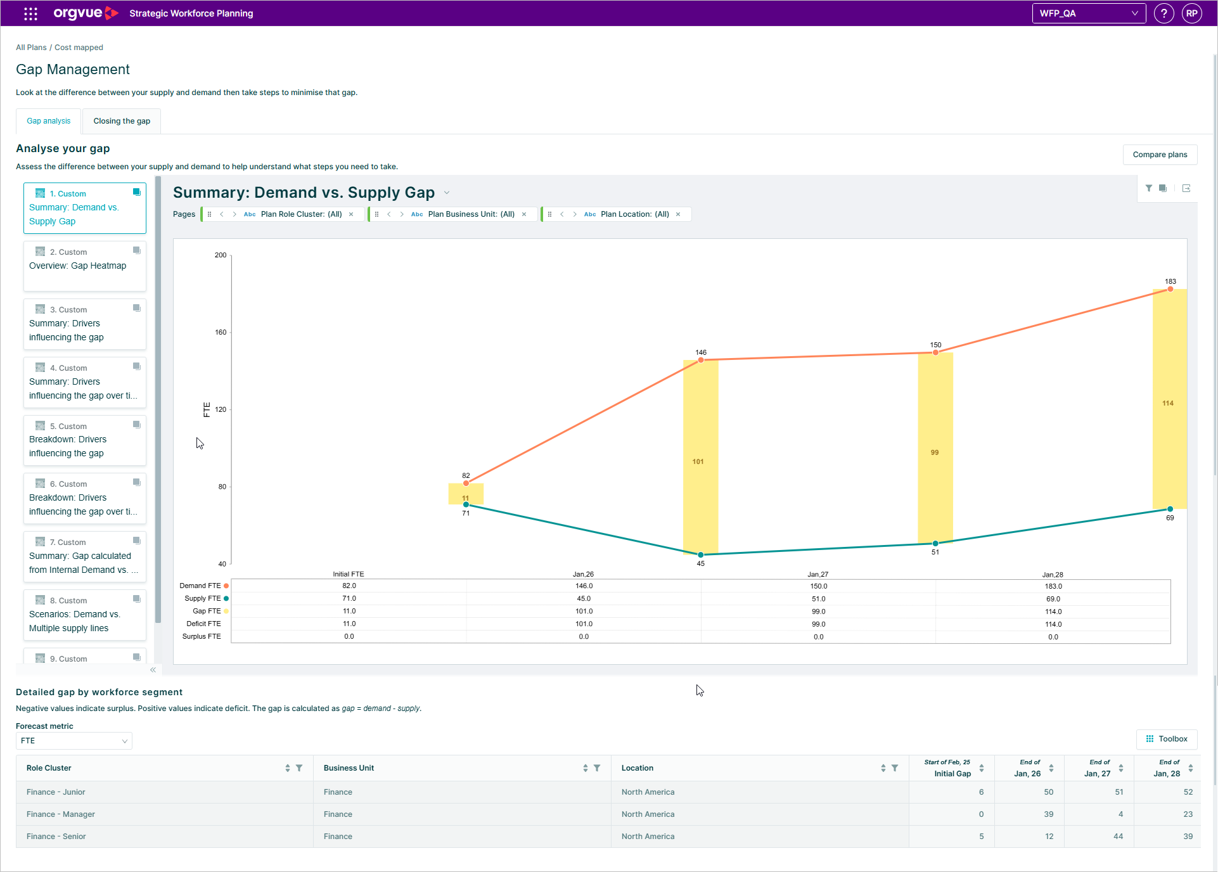Click the Jan,28 yellow gap bar
Screen dimensions: 1218x872
click(x=1169, y=399)
